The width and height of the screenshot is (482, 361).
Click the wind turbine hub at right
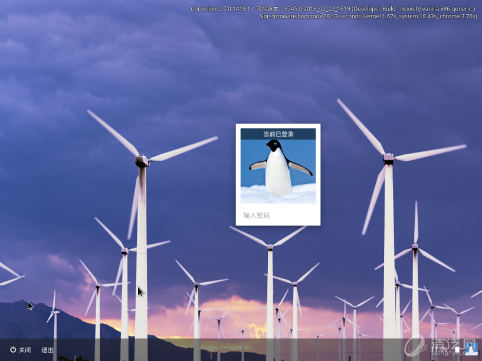(388, 158)
